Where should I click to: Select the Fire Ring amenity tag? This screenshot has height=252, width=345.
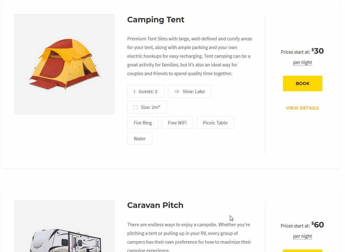(x=143, y=123)
